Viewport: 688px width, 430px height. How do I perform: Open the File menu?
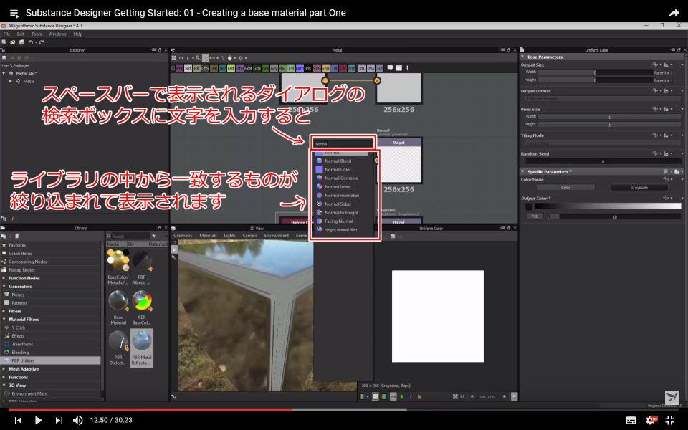click(6, 34)
